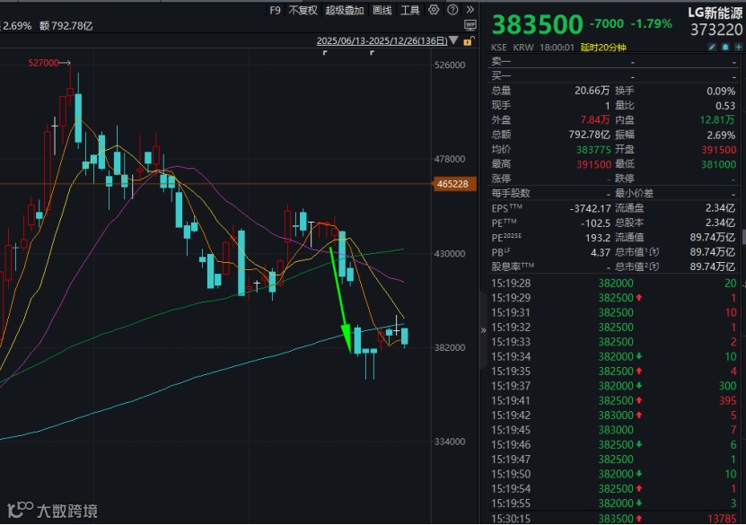Select tick row at 15:19:50

(x=614, y=474)
